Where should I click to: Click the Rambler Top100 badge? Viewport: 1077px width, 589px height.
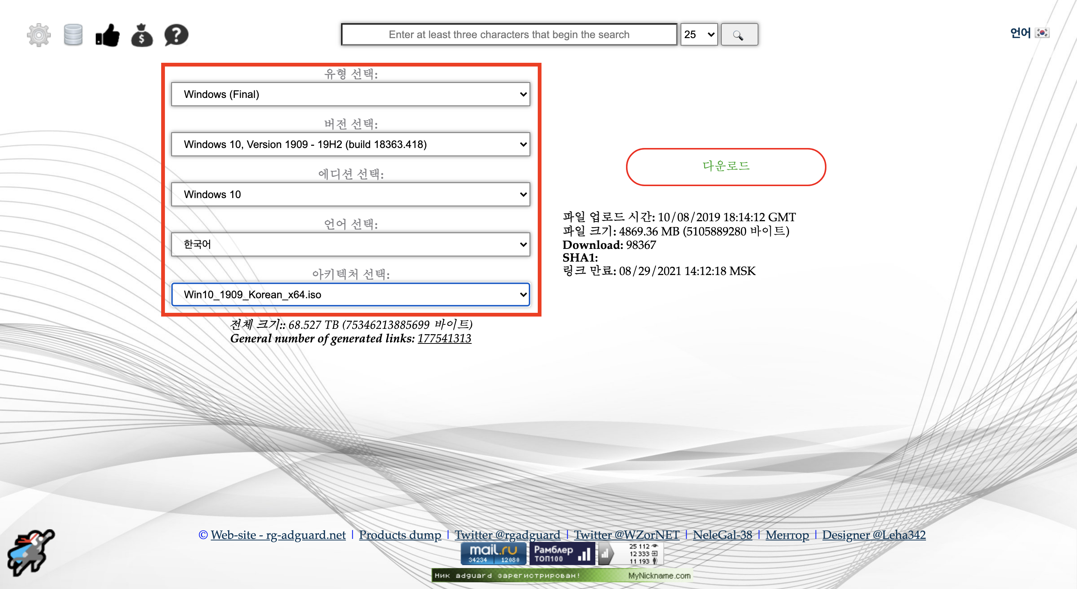[561, 553]
